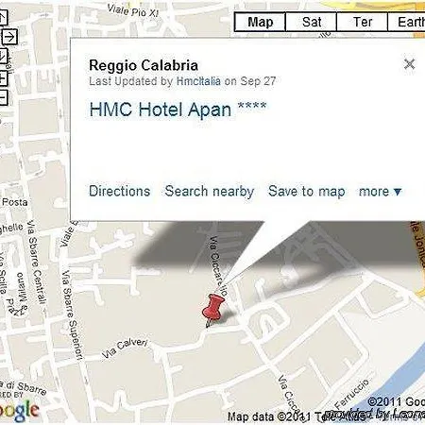Open the Directions link
Image resolution: width=425 pixels, height=425 pixels.
coord(120,191)
